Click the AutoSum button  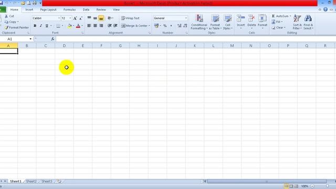coord(280,16)
